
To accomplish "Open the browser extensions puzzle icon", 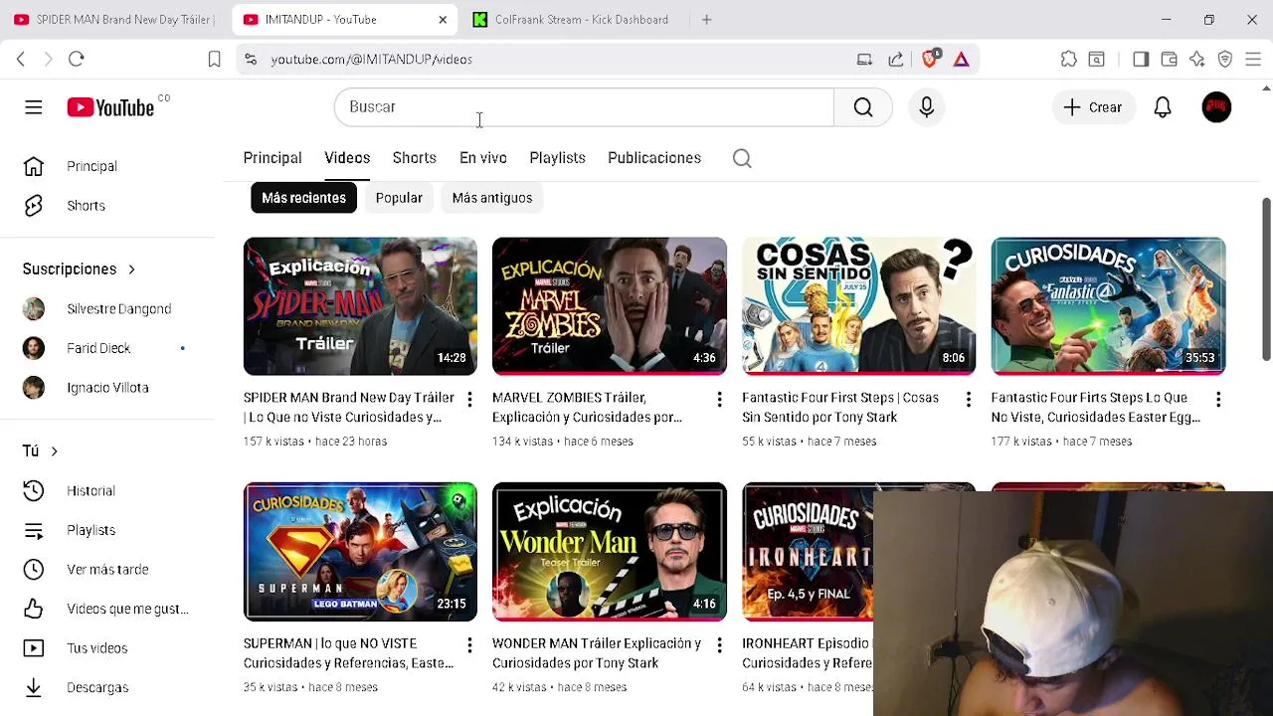I will click(x=1069, y=60).
